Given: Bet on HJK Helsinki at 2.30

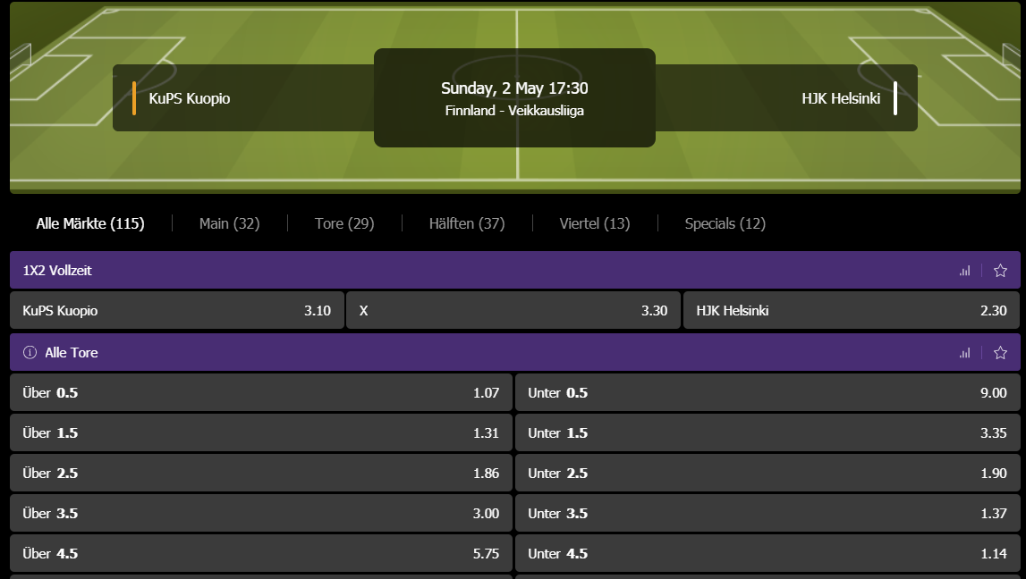Looking at the screenshot, I should (x=851, y=311).
